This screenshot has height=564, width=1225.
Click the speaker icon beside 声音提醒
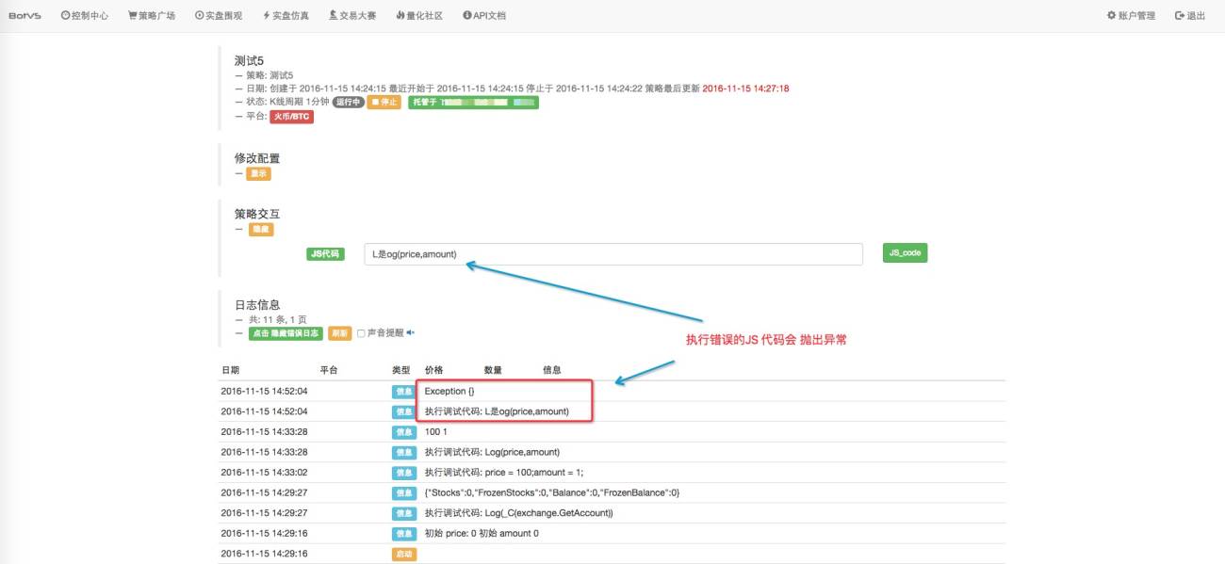[410, 332]
